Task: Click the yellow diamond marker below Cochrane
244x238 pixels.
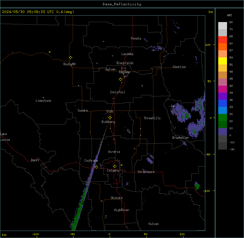Action: point(96,167)
